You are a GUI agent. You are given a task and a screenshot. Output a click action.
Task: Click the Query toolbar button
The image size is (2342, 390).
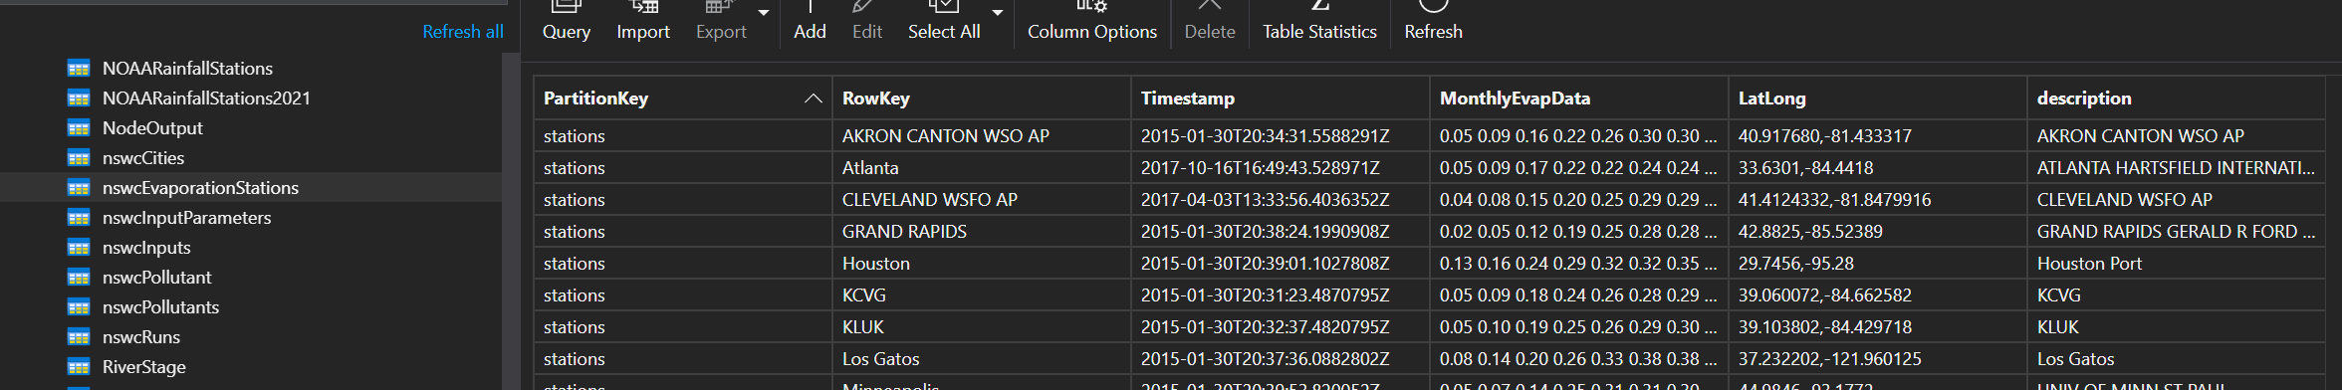[567, 22]
